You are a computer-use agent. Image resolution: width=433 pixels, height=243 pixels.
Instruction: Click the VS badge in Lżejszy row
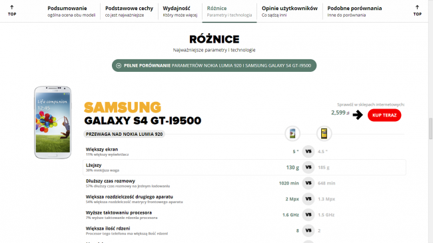(x=308, y=167)
